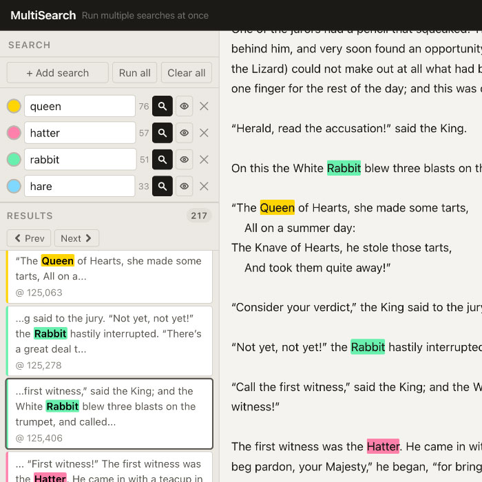
Task: Remove the hatter search row
Action: [x=204, y=133]
